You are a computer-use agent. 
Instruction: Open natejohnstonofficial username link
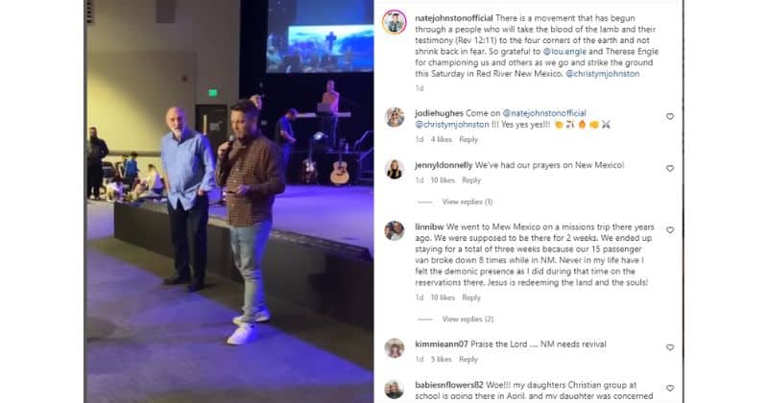[x=454, y=18]
